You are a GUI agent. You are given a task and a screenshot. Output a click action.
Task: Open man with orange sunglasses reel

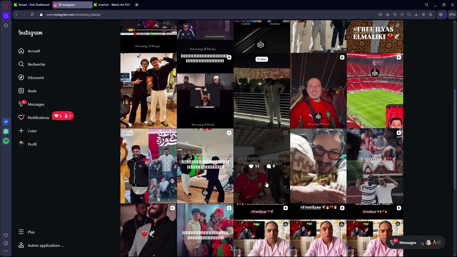coord(318,166)
